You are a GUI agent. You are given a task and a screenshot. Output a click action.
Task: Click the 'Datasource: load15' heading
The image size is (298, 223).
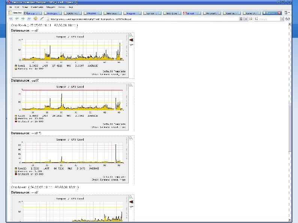(26, 133)
